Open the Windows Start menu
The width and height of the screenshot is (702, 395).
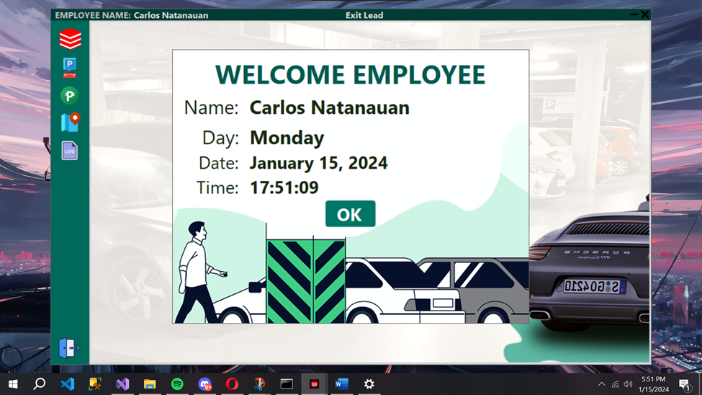click(13, 384)
